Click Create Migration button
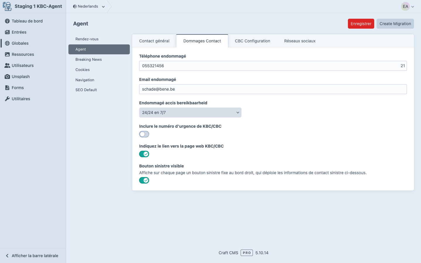The width and height of the screenshot is (421, 263). tap(395, 24)
